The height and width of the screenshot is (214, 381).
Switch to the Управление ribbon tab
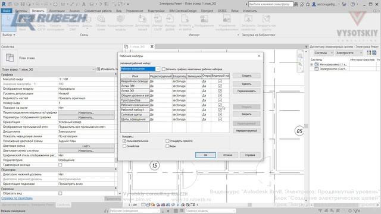pyautogui.click(x=135, y=11)
